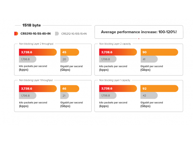Click the Non blocking Layer 2 throughput title
This screenshot has height=144, width=193.
(x=36, y=44)
